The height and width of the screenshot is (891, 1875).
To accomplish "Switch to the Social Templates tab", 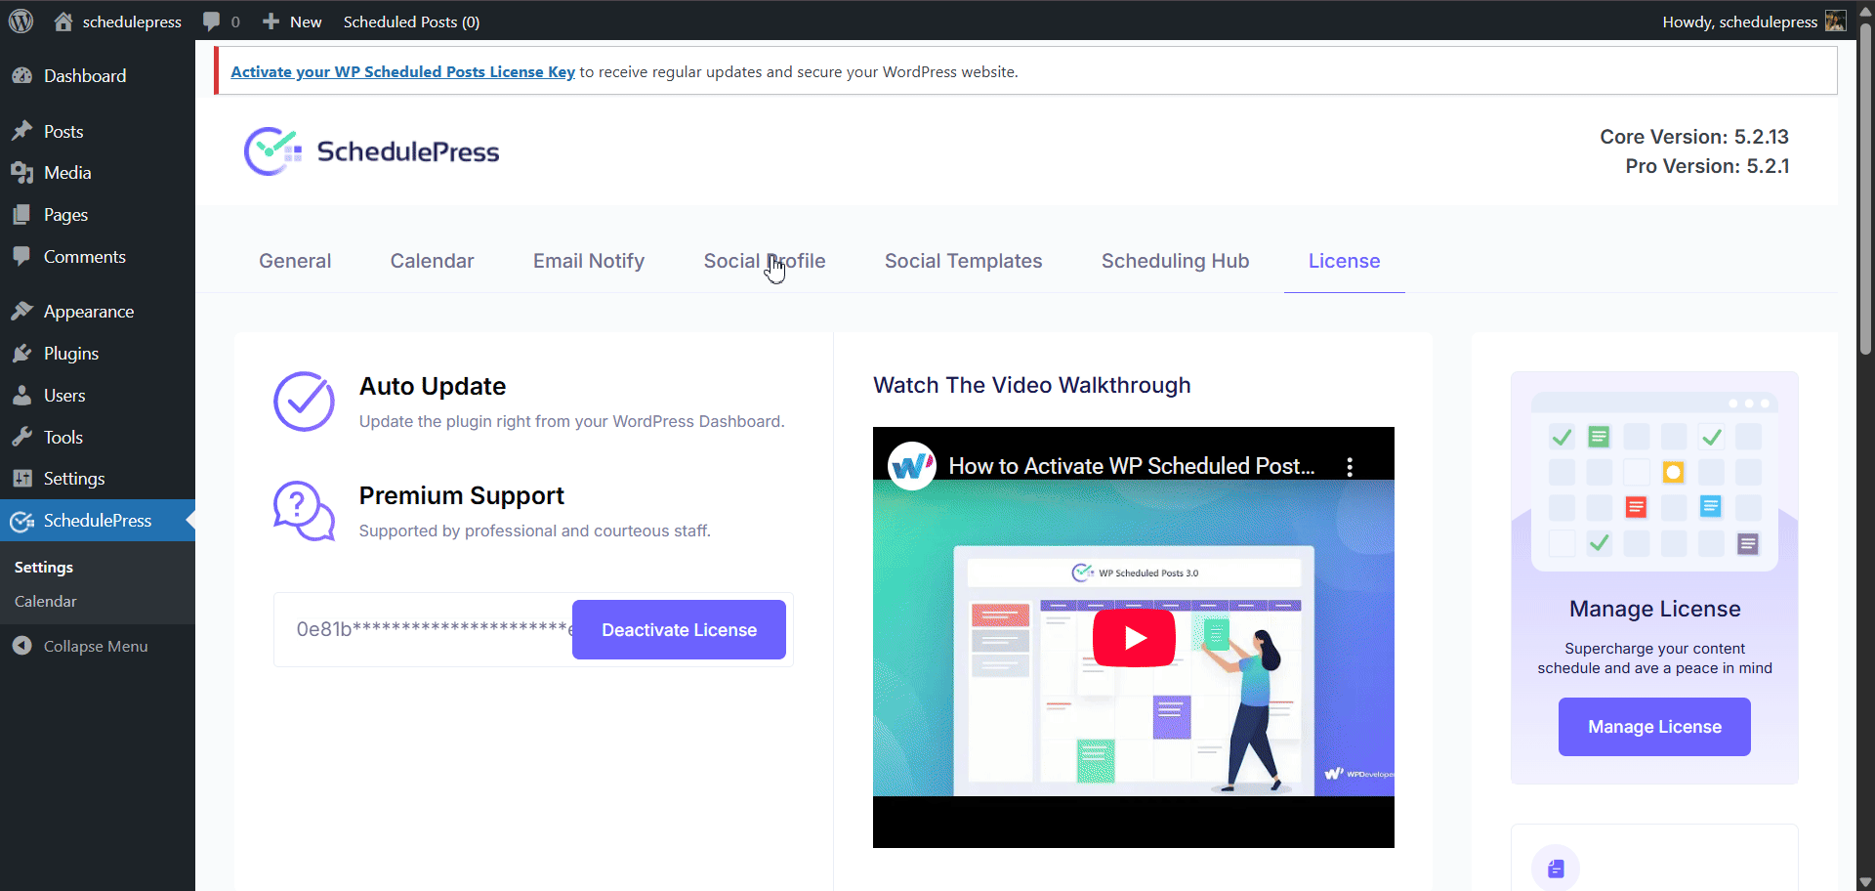I will (963, 261).
